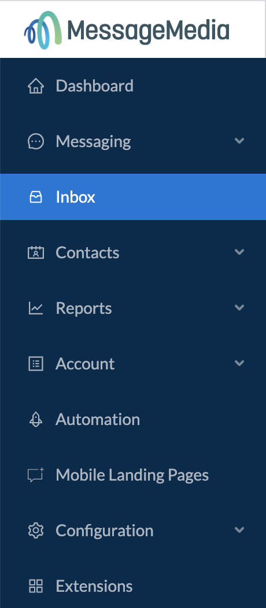
Task: Click the Automation rocket icon
Action: 36,420
